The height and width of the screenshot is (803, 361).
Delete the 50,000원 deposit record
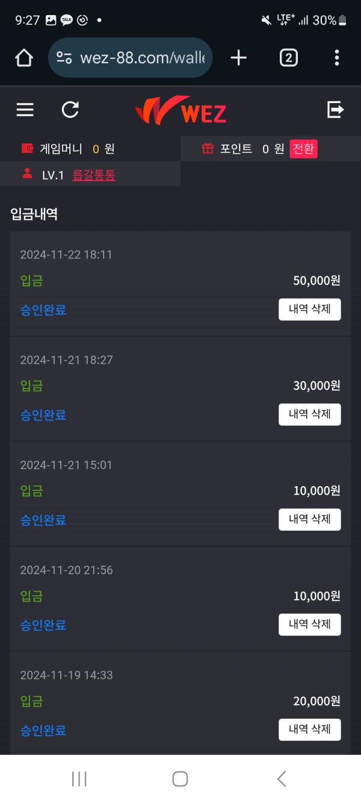(309, 310)
